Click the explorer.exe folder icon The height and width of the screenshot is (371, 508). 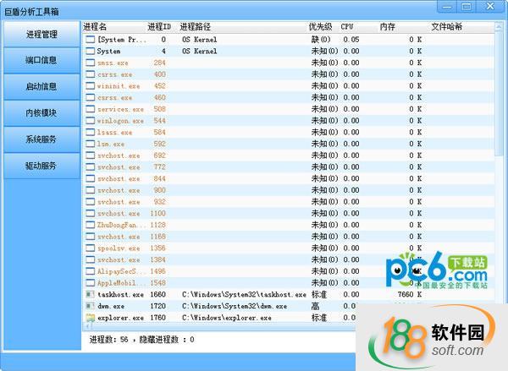(90, 318)
